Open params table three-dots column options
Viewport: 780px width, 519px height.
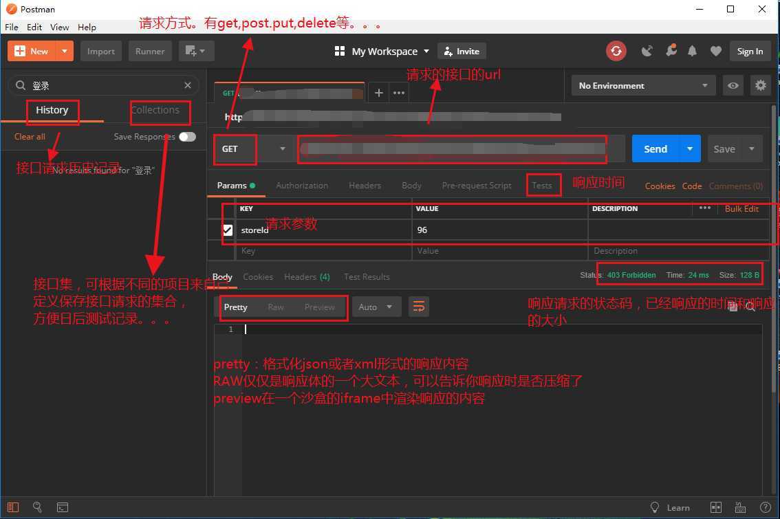point(705,208)
